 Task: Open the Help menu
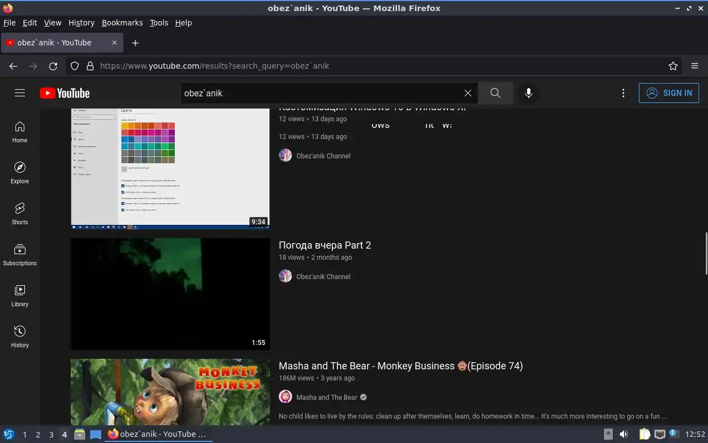pos(184,23)
